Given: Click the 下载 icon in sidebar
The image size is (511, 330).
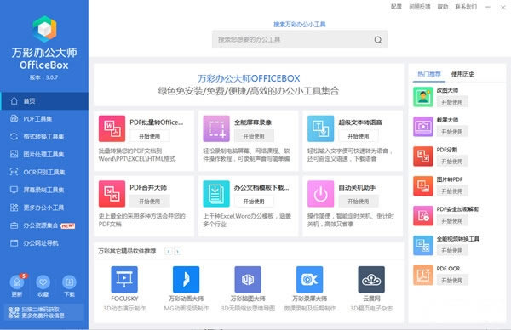Looking at the screenshot, I should (69, 282).
